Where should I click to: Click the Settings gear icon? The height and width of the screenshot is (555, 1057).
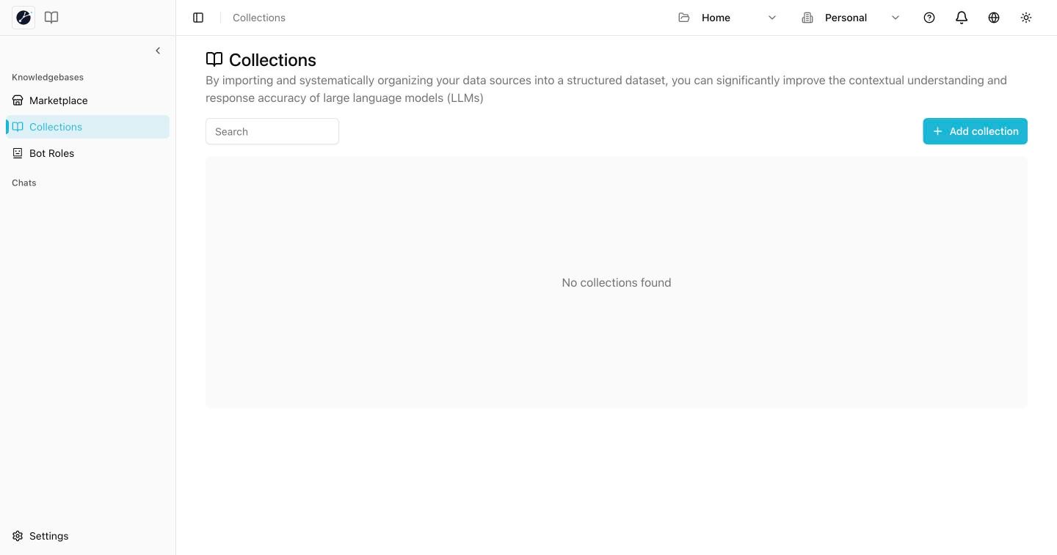pyautogui.click(x=18, y=536)
